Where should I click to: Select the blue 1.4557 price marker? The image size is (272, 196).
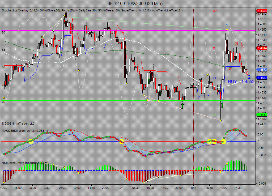261,78
